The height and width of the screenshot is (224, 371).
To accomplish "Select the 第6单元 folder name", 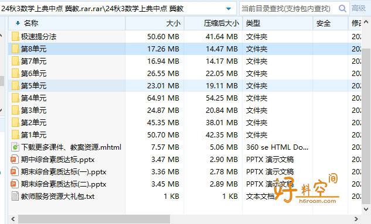I will (33, 74).
